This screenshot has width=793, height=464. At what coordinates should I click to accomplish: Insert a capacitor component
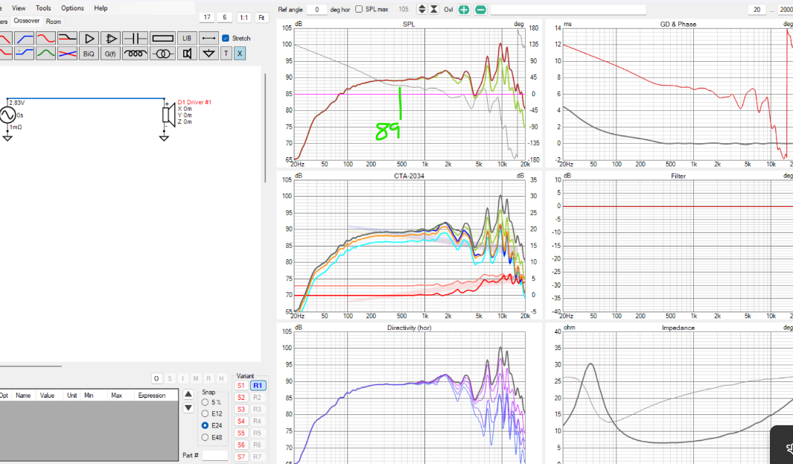coord(135,39)
